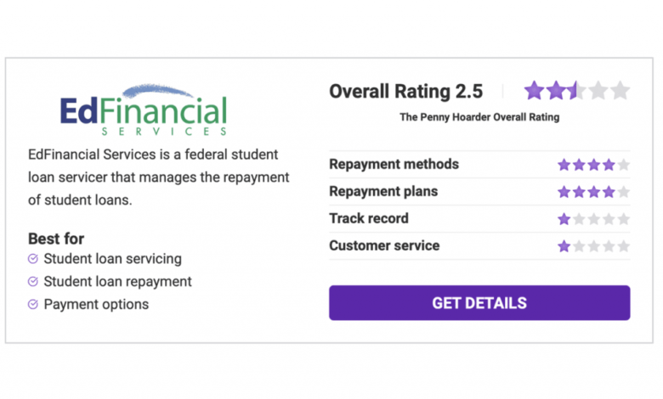Viewport: 663px width, 399px height.
Task: Click the Repayment methods star rating
Action: (x=593, y=164)
